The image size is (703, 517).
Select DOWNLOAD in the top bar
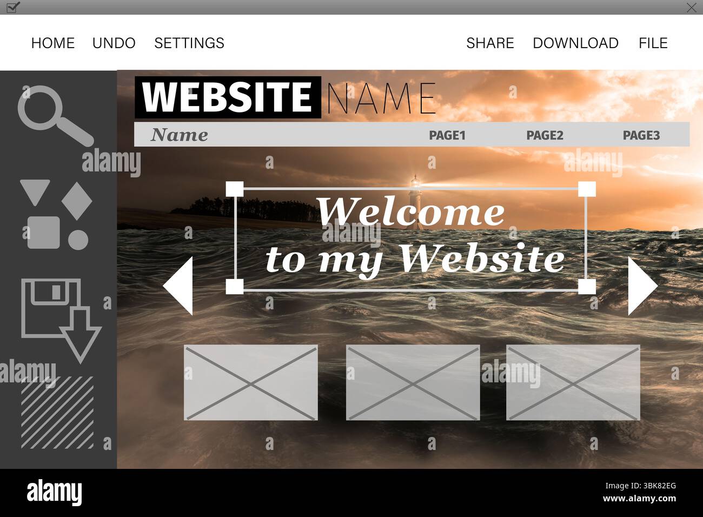tap(575, 43)
